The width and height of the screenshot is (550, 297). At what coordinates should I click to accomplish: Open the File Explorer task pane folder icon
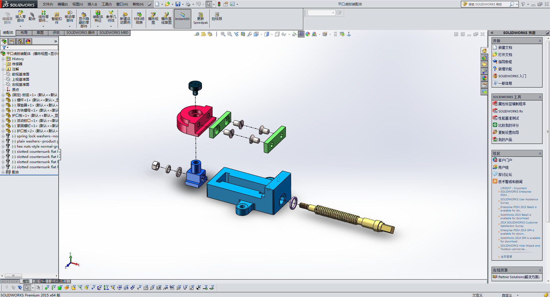pos(484,64)
